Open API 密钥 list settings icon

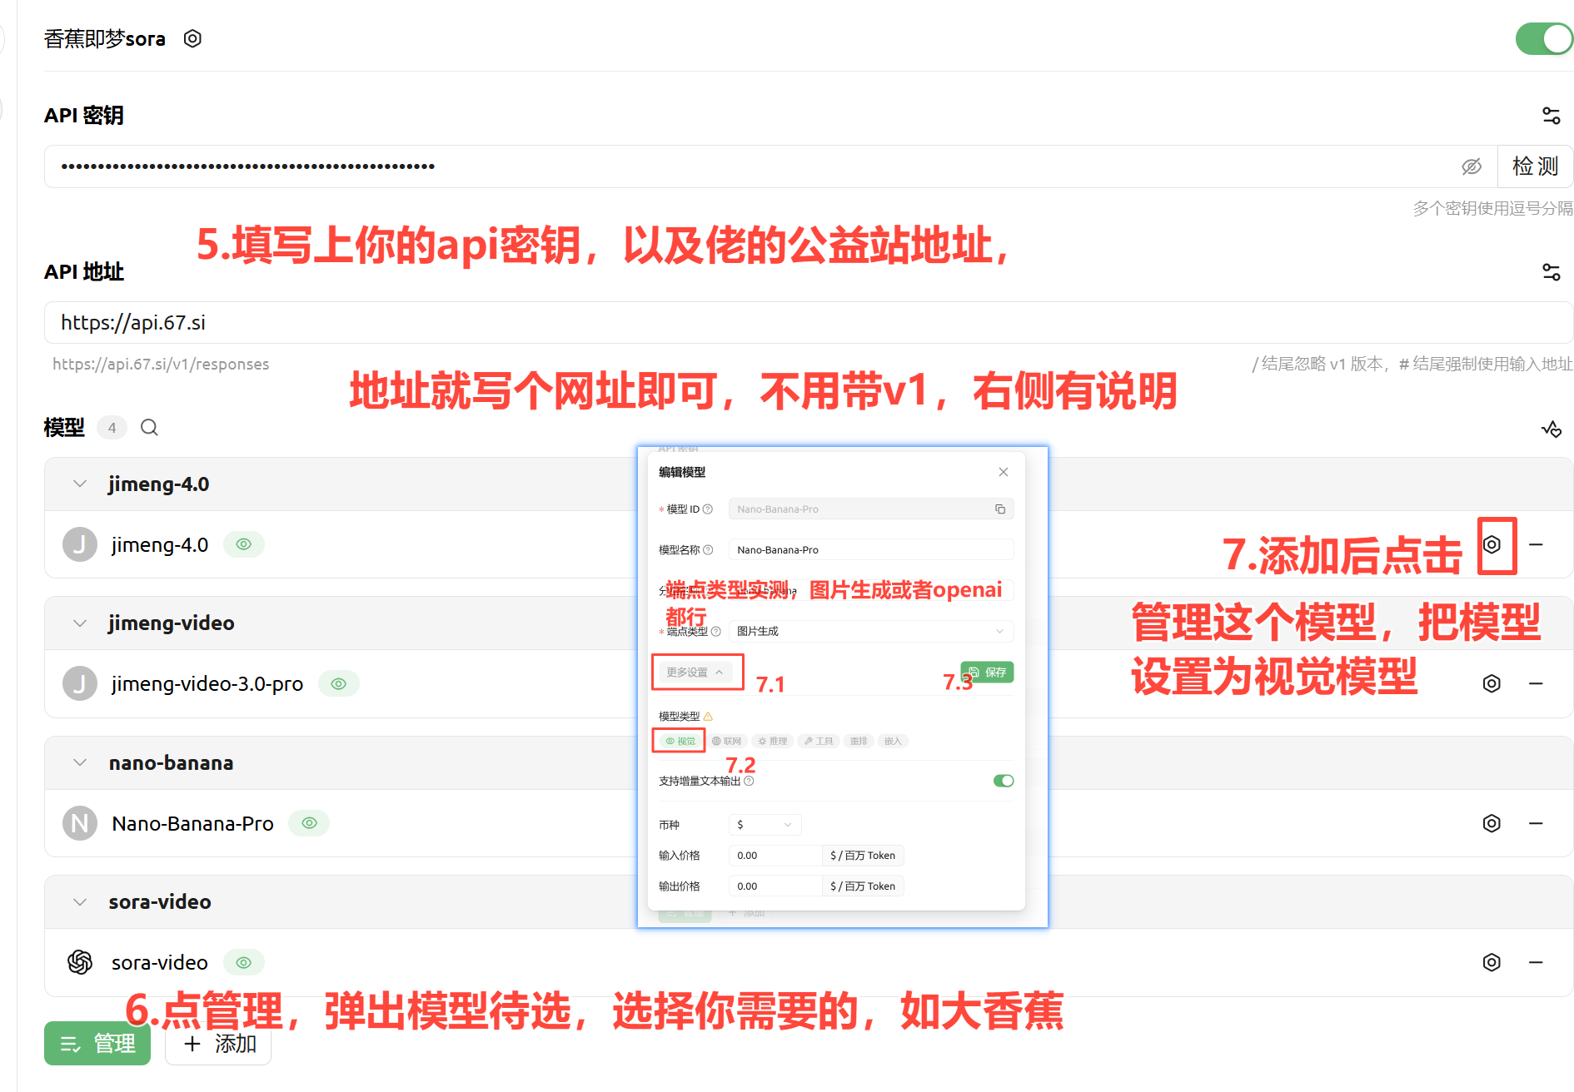[1551, 116]
